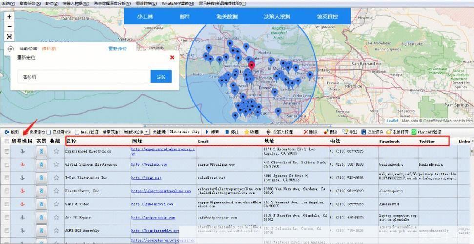
Task: Toggle the 已使用 checkbox
Action: point(49,132)
